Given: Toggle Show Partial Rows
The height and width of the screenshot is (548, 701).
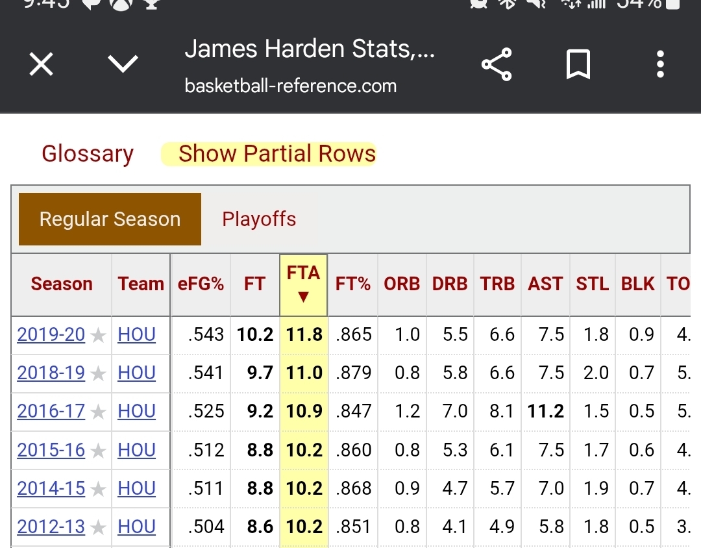Looking at the screenshot, I should (x=277, y=154).
